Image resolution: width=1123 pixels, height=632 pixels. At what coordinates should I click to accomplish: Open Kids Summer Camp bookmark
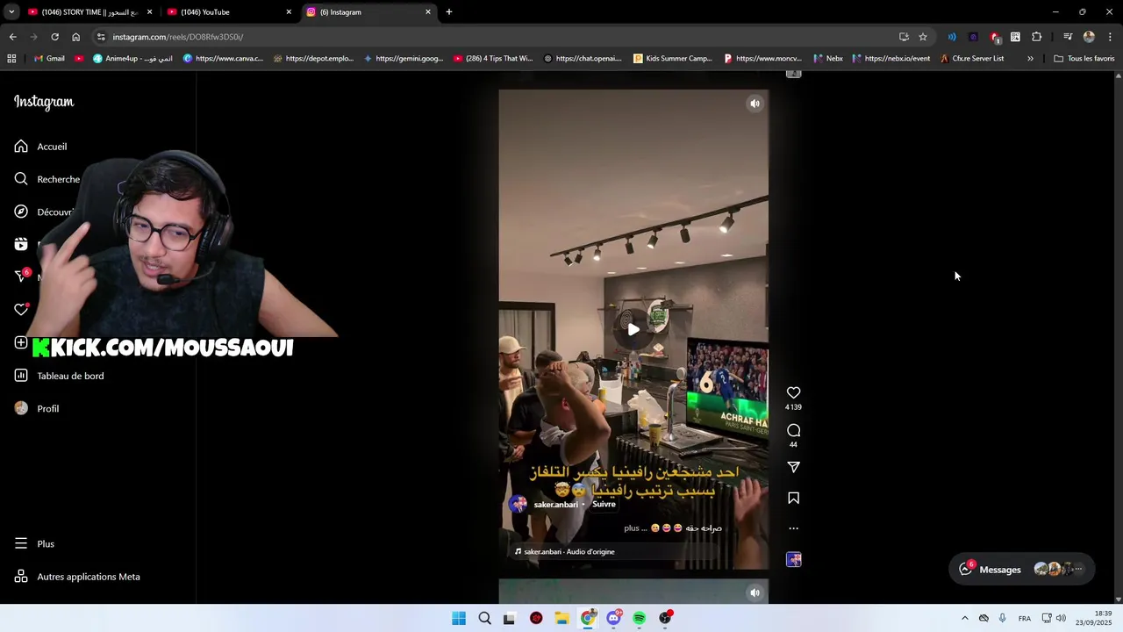tap(673, 59)
